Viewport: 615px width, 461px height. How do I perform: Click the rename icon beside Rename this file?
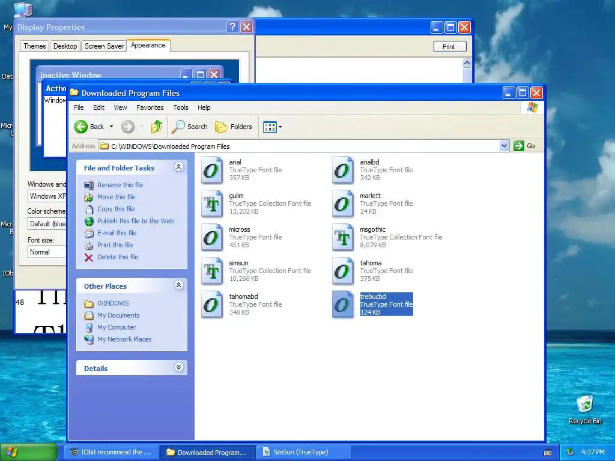pos(89,185)
